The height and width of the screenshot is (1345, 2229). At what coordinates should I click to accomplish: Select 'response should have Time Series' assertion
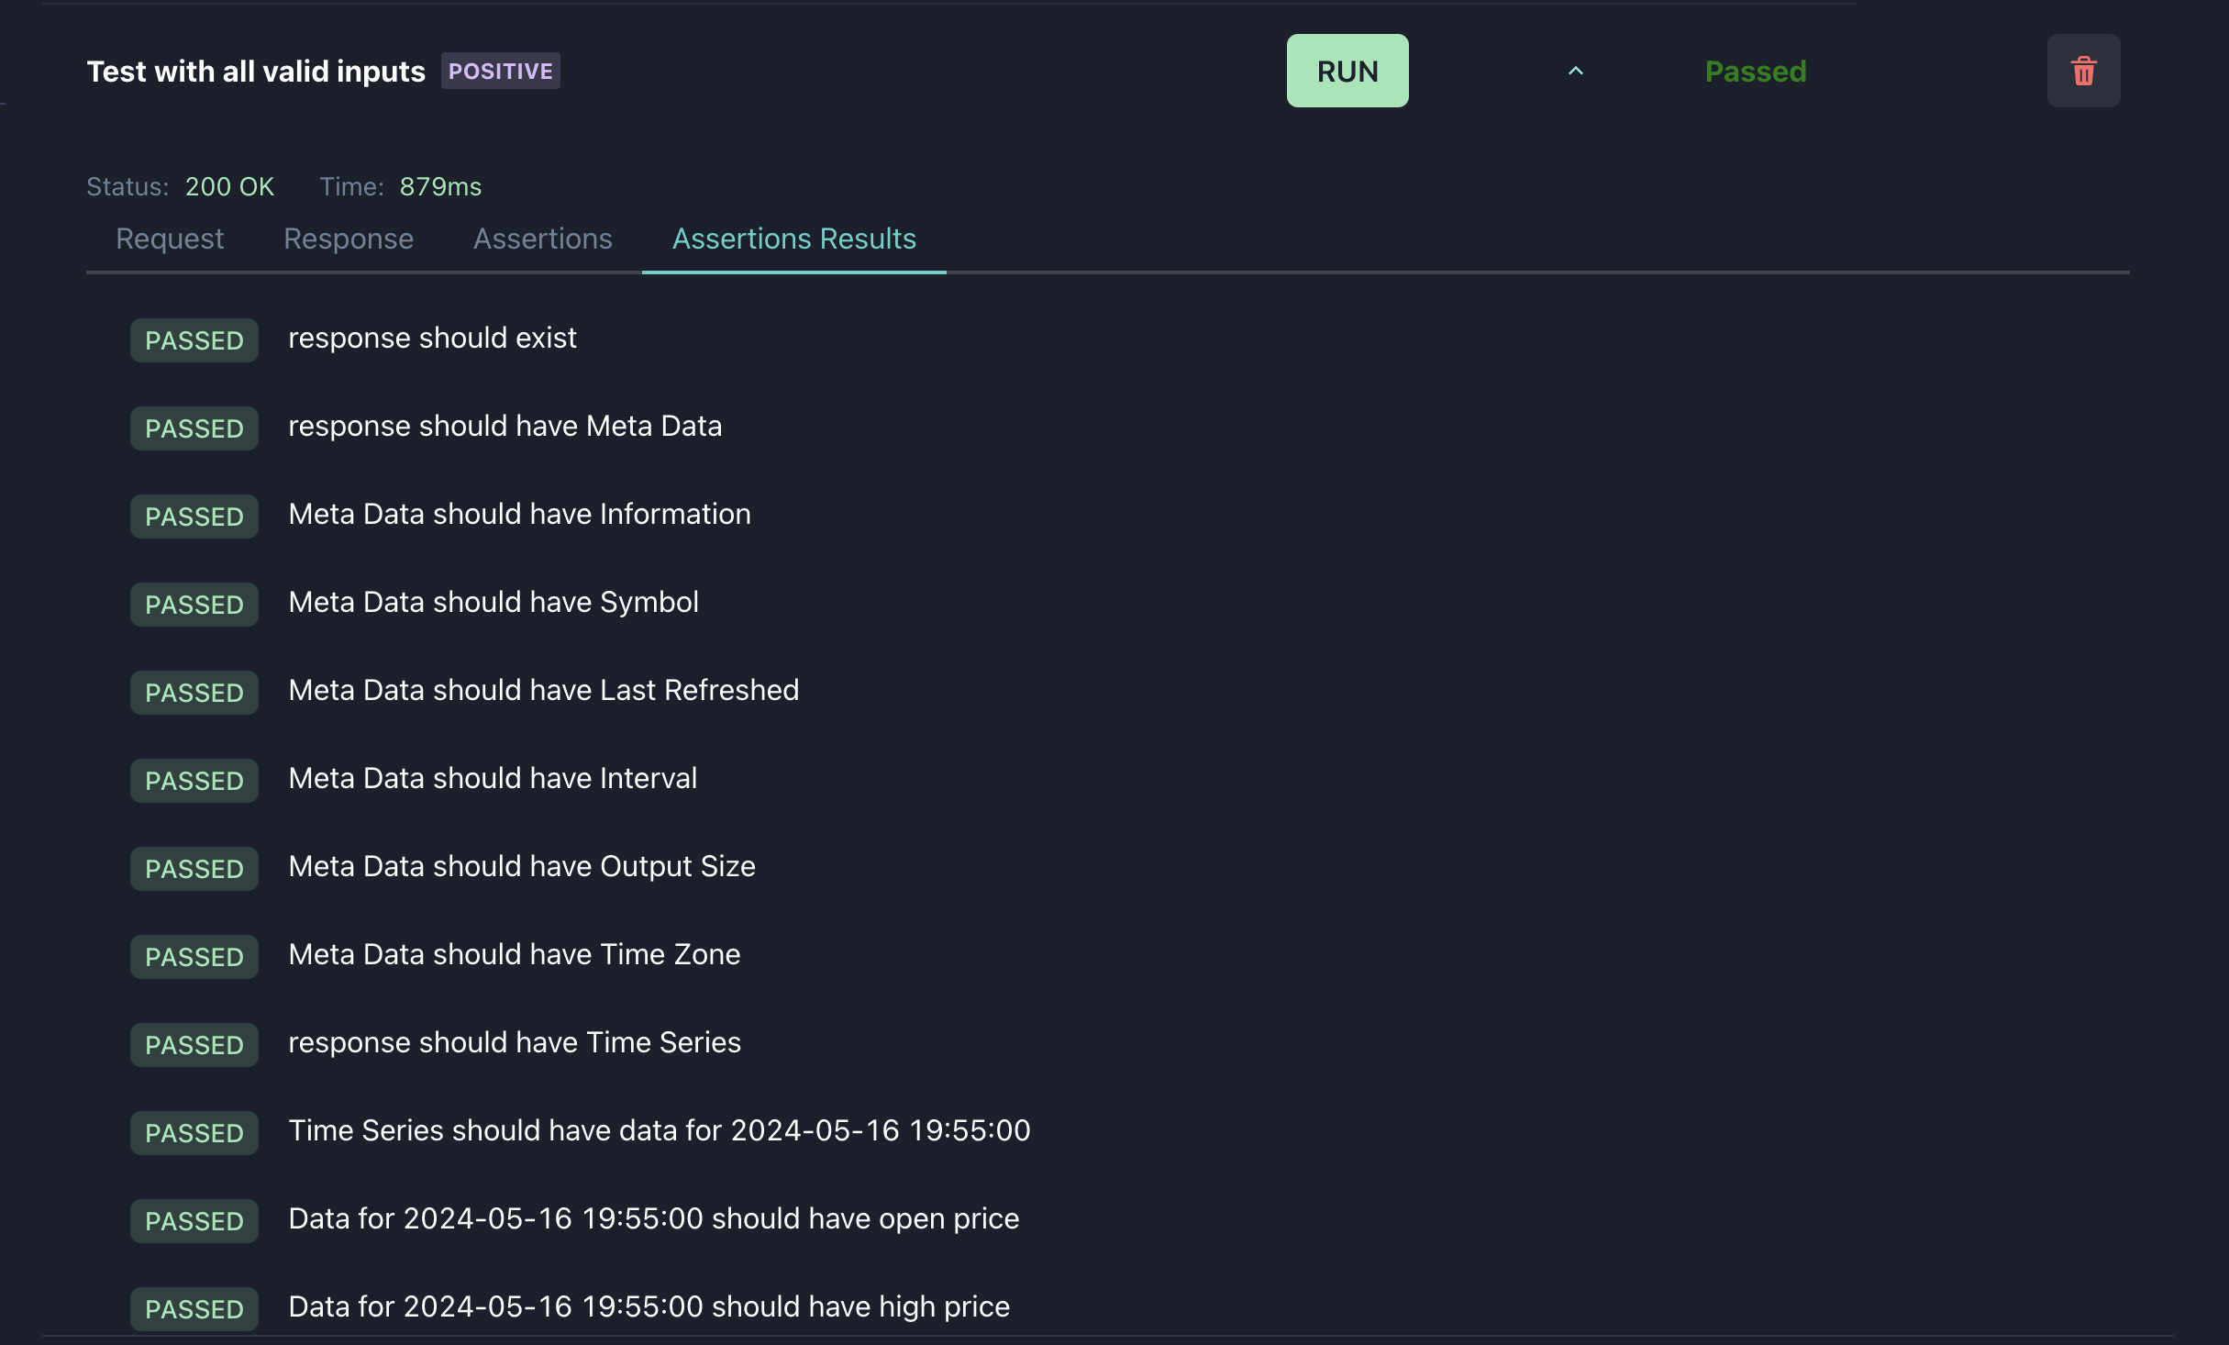click(x=514, y=1042)
